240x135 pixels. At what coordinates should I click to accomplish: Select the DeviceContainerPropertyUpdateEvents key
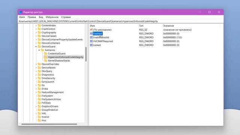(62, 39)
